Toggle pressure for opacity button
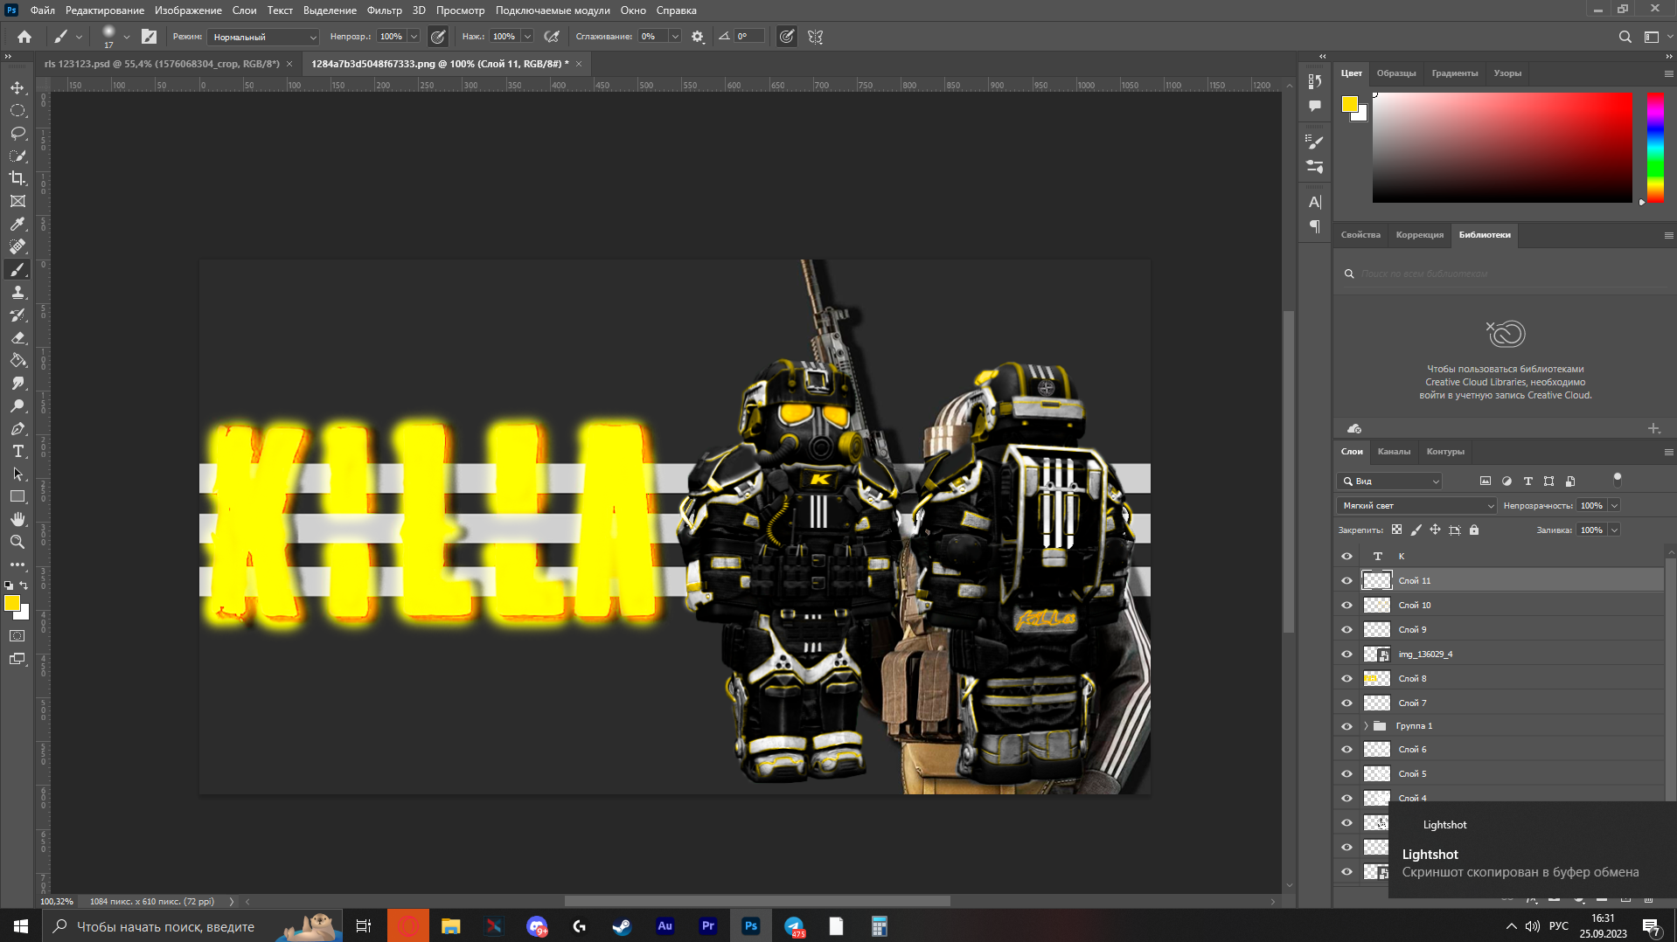The height and width of the screenshot is (942, 1677). point(438,37)
